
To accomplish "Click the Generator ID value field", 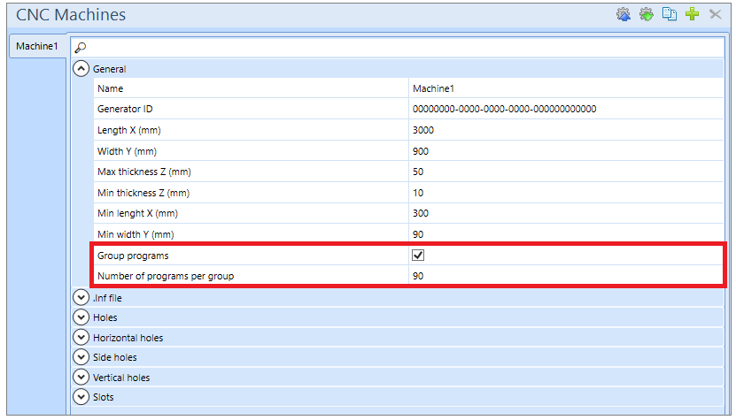I will click(566, 109).
